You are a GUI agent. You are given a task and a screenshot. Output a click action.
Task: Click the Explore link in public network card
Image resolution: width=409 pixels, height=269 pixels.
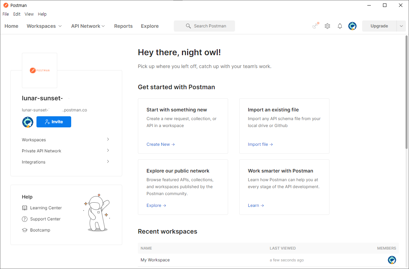click(x=156, y=205)
